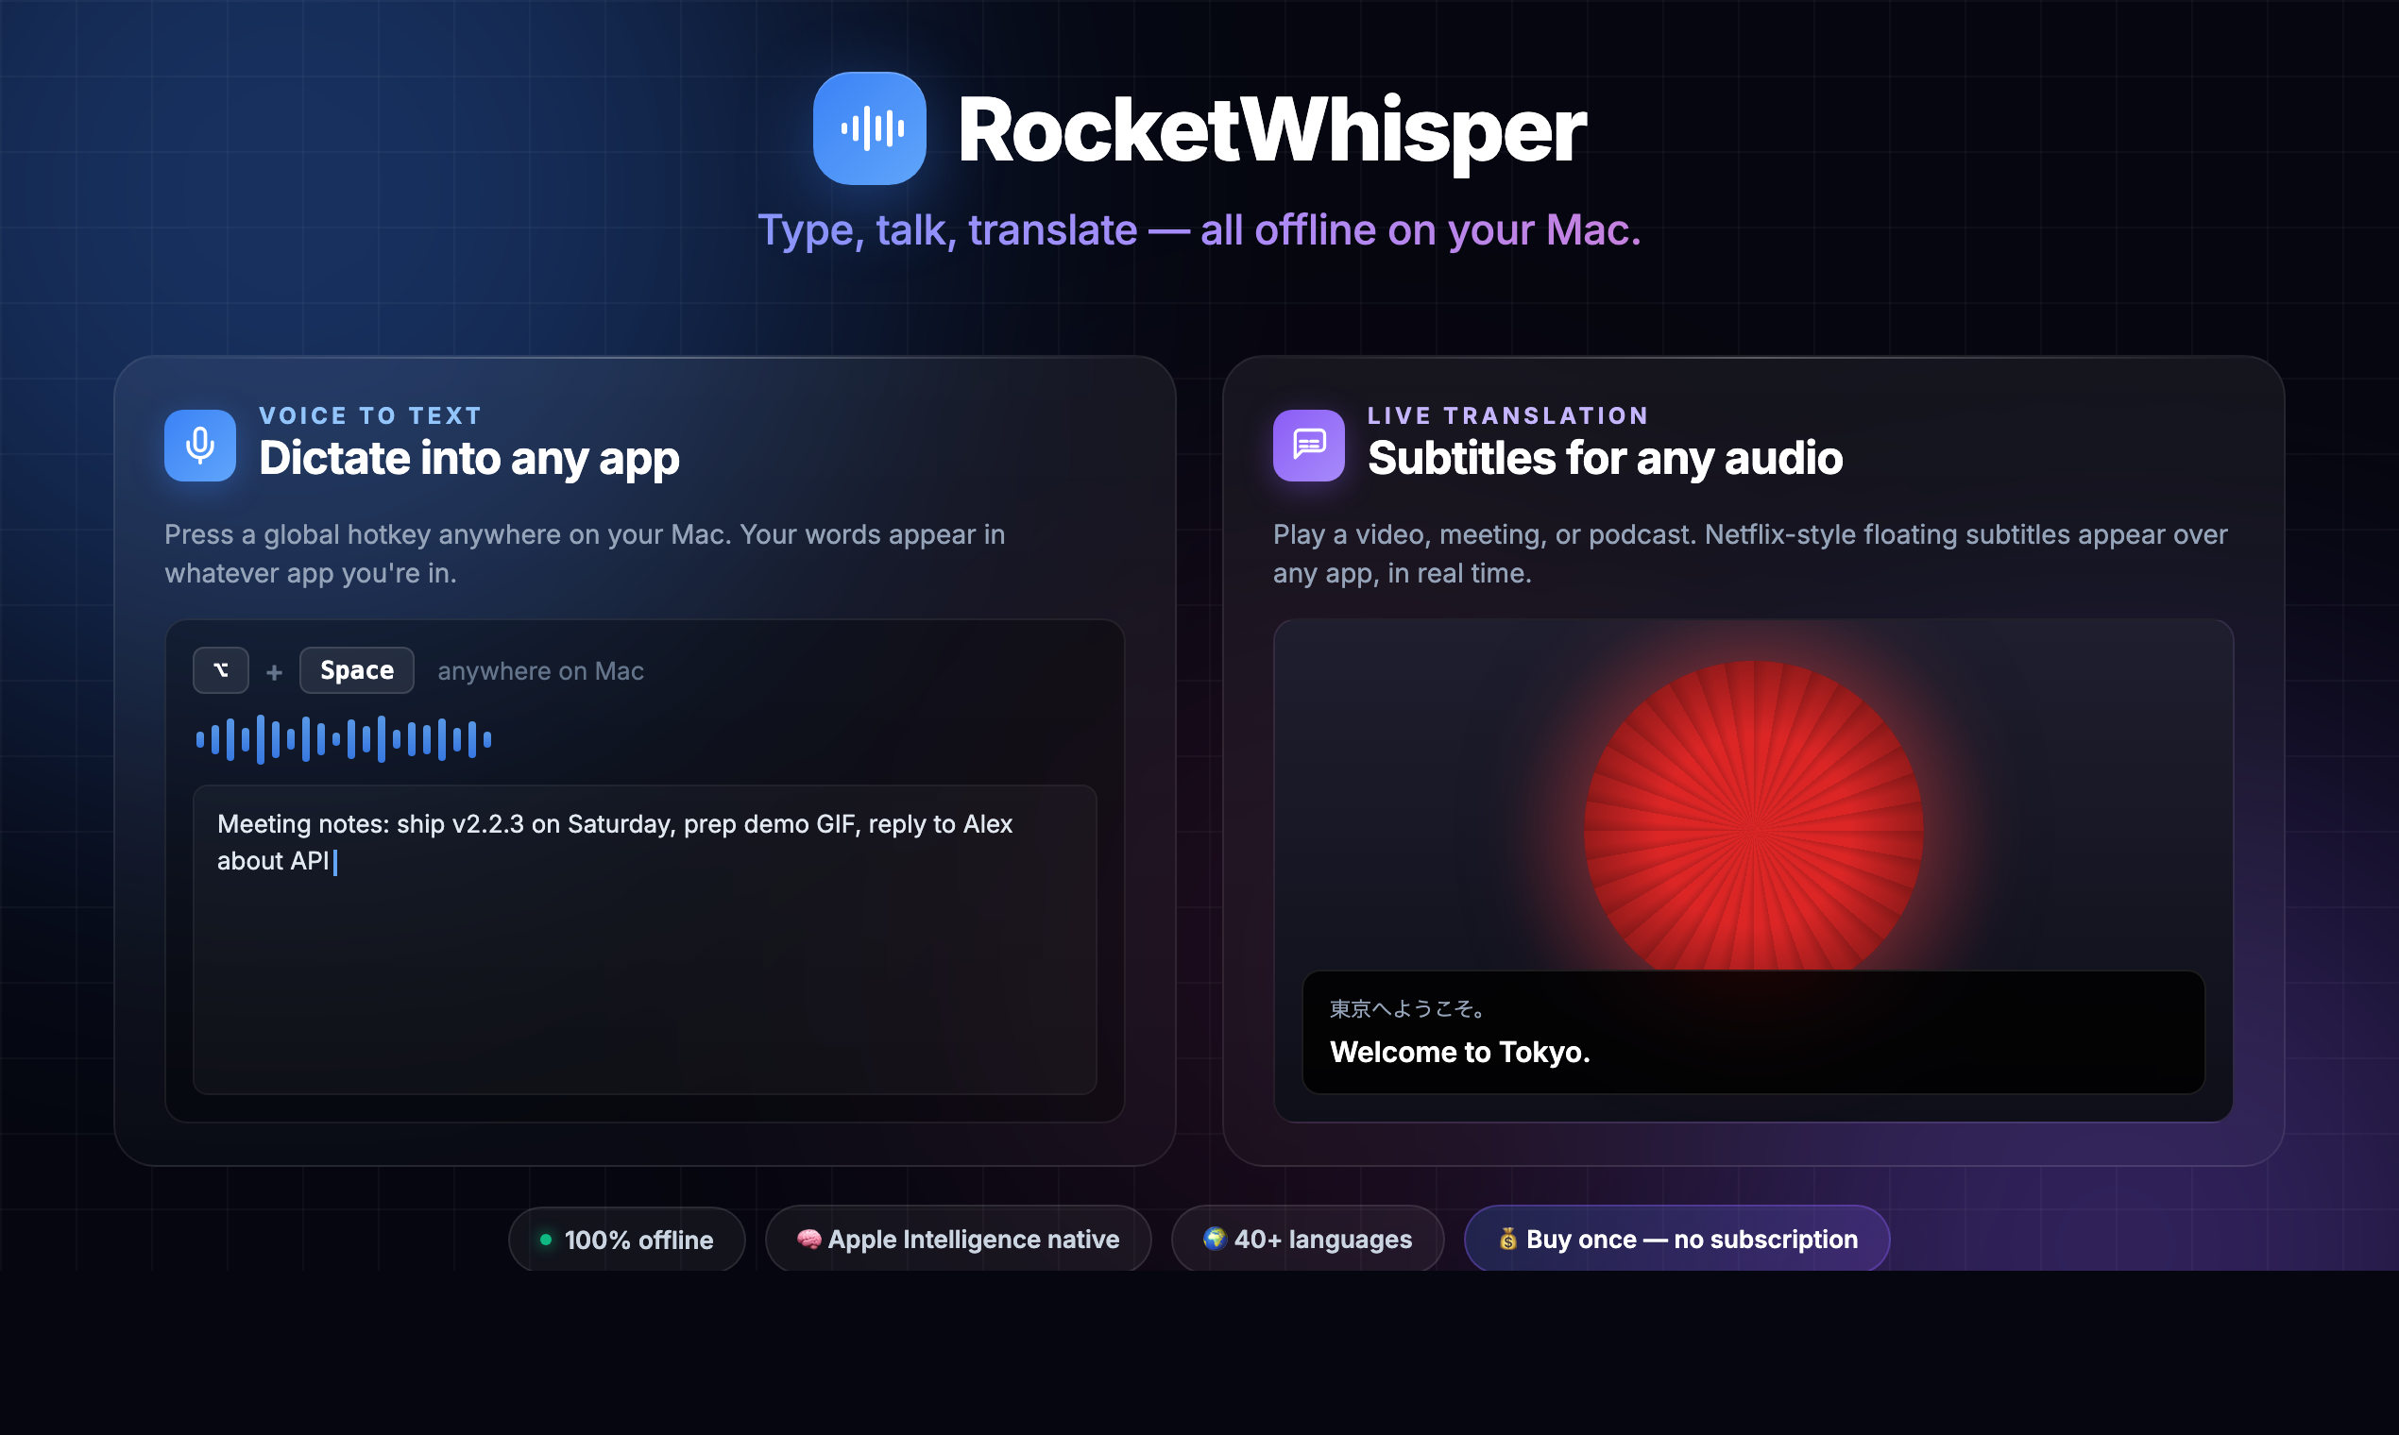Viewport: 2399px width, 1435px height.
Task: Click the globe icon in the languages badge
Action: click(1217, 1239)
